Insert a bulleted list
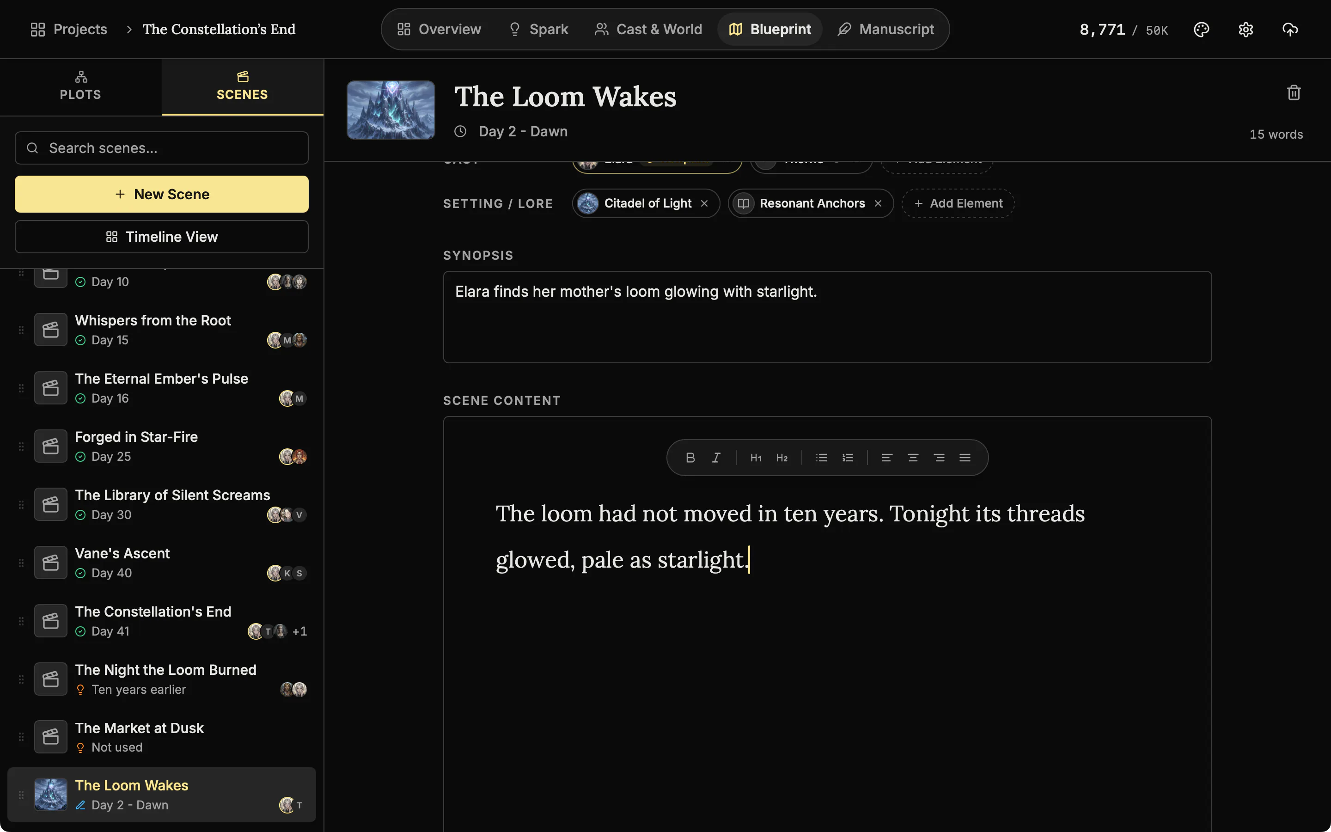Screen dimensions: 1331x832 click(821, 457)
